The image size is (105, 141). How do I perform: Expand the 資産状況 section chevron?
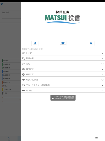[102, 75]
